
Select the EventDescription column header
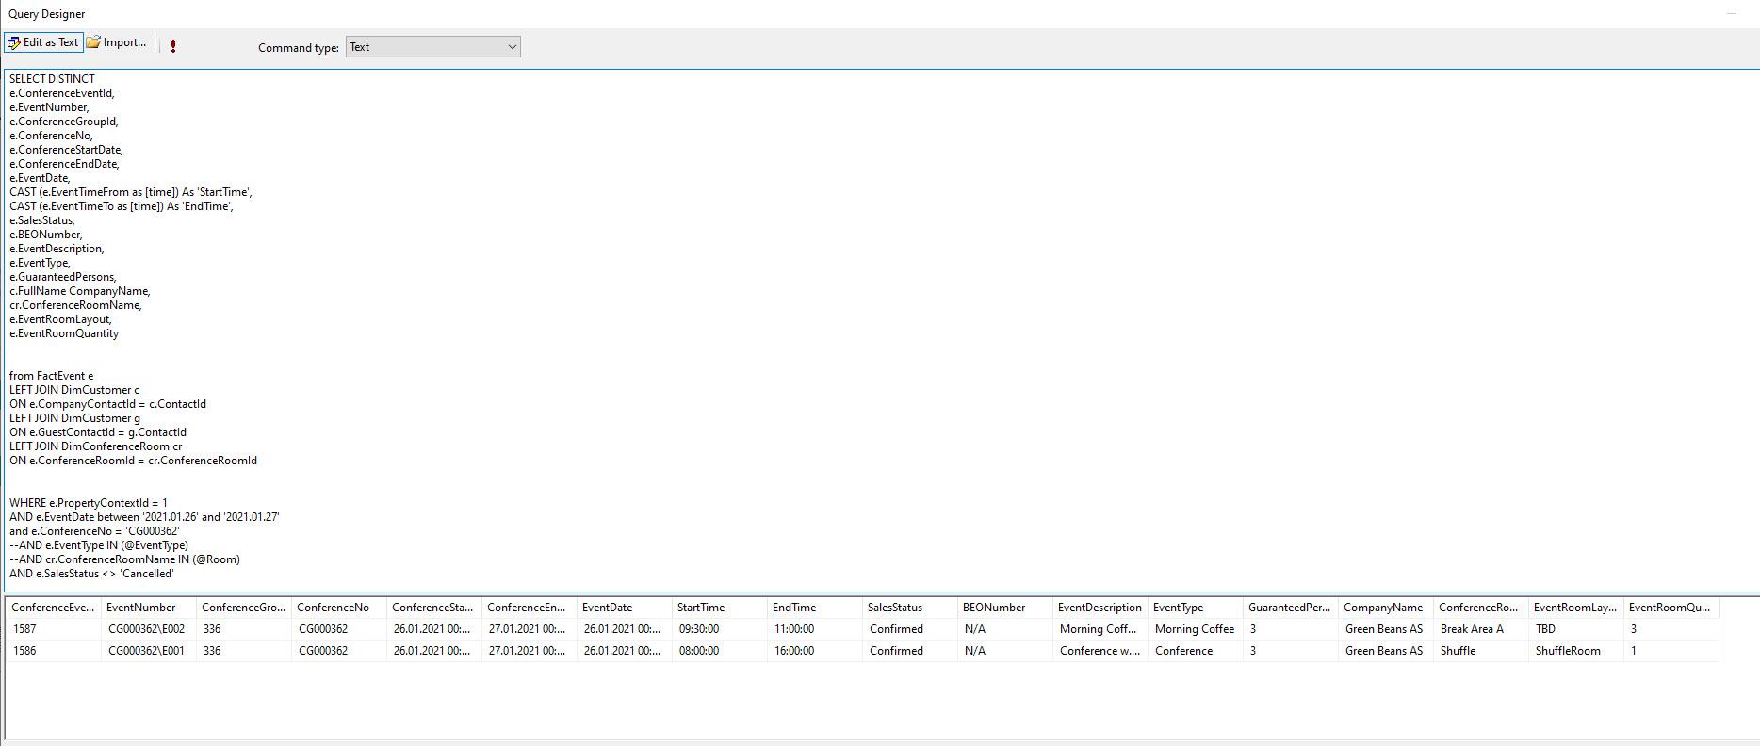[x=1100, y=608]
